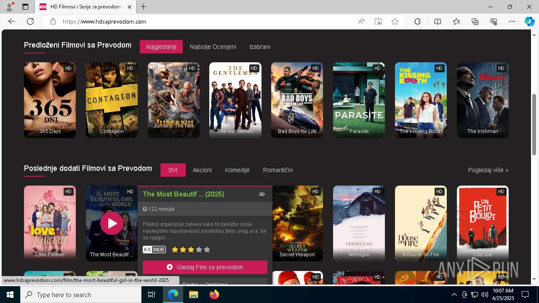The width and height of the screenshot is (539, 303).
Task: Open Windows Start menu
Action: (x=10, y=295)
